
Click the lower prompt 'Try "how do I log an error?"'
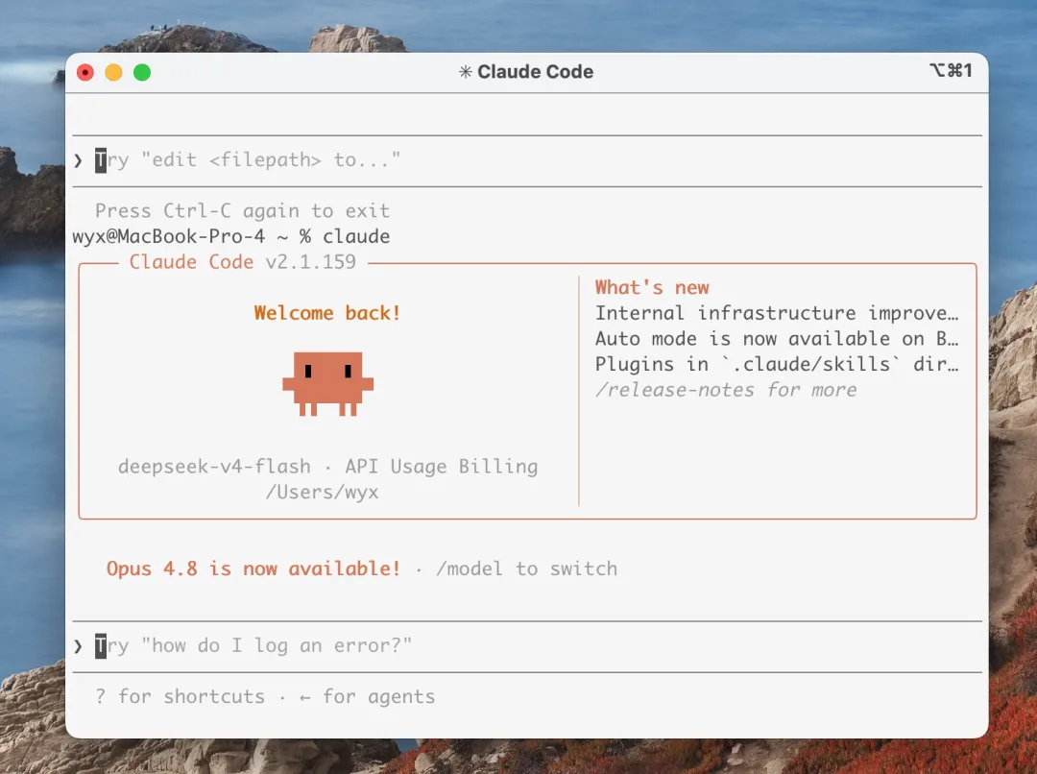(x=253, y=645)
